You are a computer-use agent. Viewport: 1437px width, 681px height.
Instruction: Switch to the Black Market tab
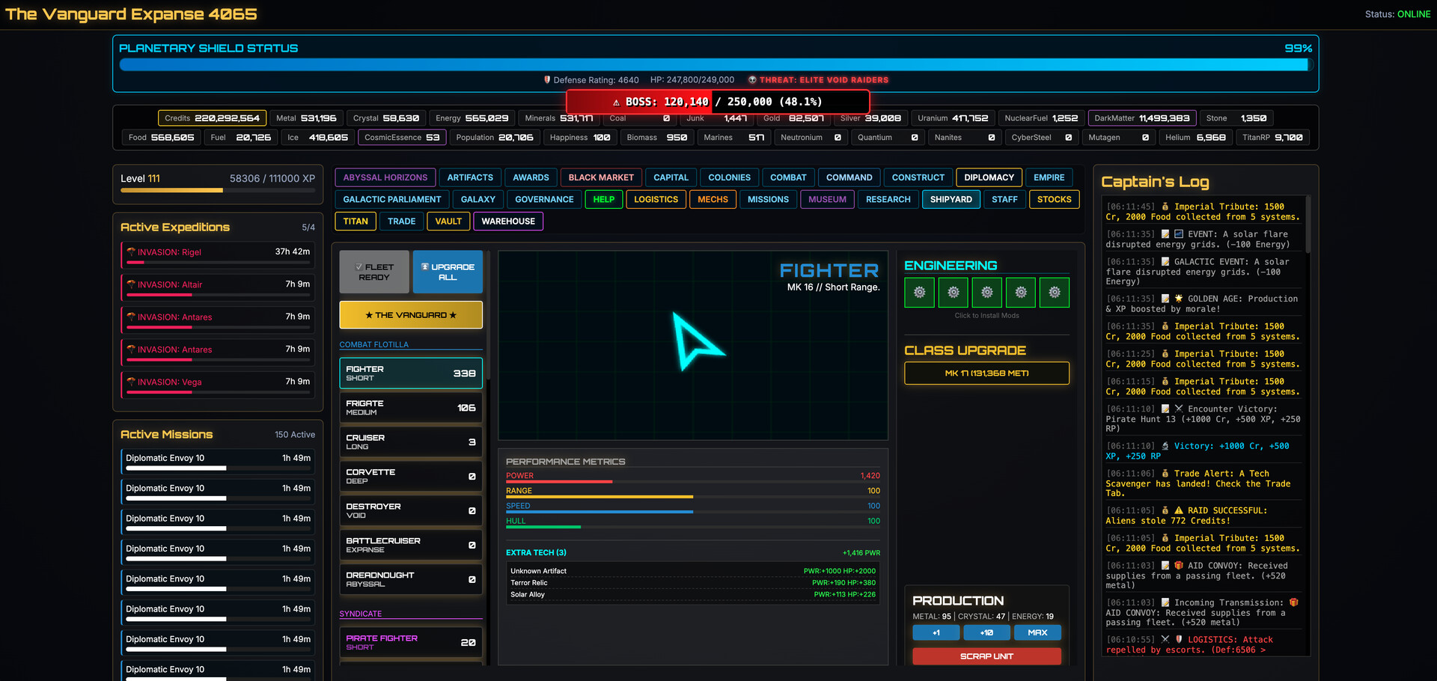point(601,177)
